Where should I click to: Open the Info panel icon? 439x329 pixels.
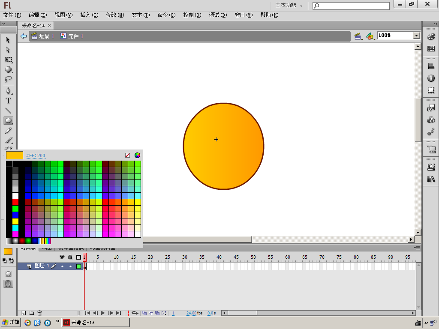pos(431,78)
